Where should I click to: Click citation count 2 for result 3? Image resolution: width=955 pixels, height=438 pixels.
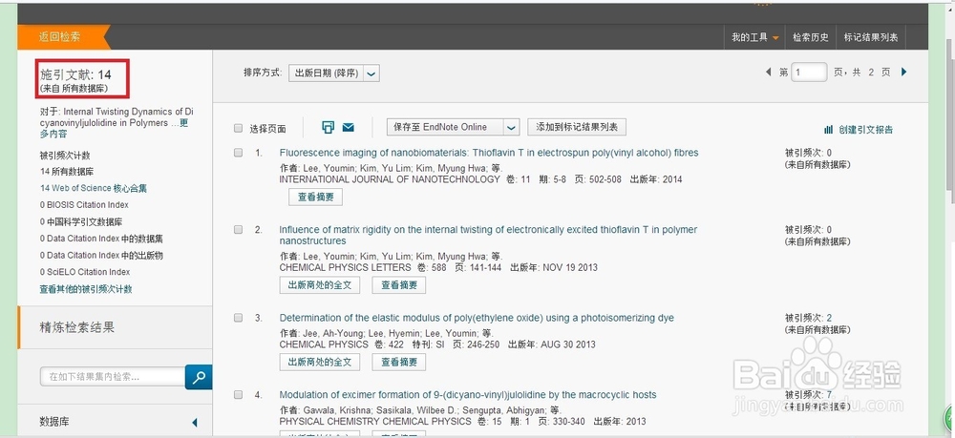coord(829,318)
